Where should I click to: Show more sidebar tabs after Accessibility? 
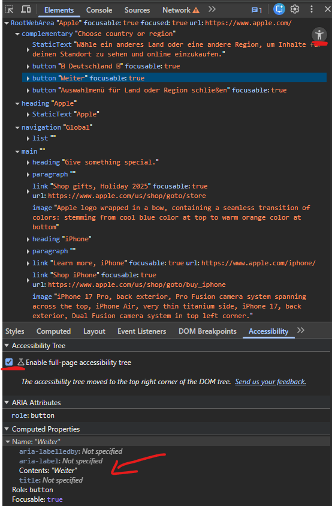(x=300, y=331)
